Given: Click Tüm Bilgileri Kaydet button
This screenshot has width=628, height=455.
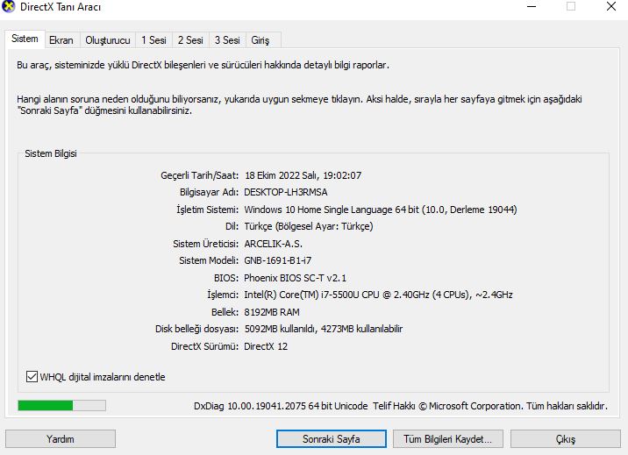Looking at the screenshot, I should click(448, 439).
